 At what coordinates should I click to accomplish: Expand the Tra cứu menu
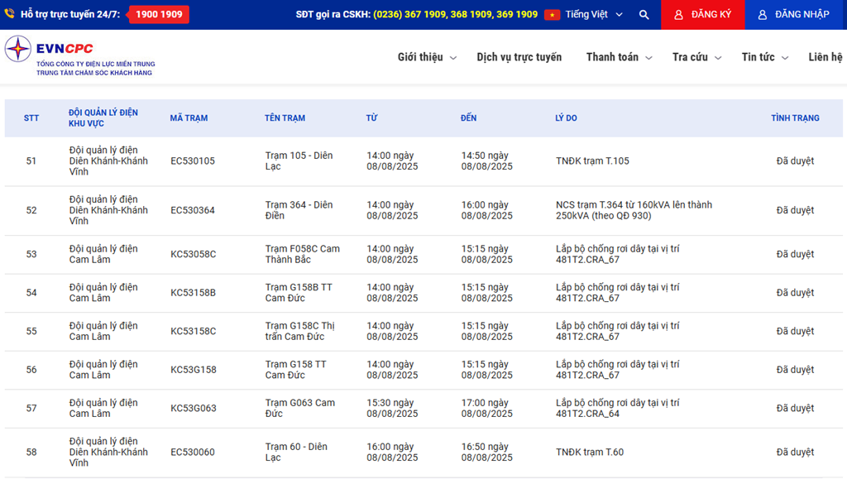tap(696, 57)
